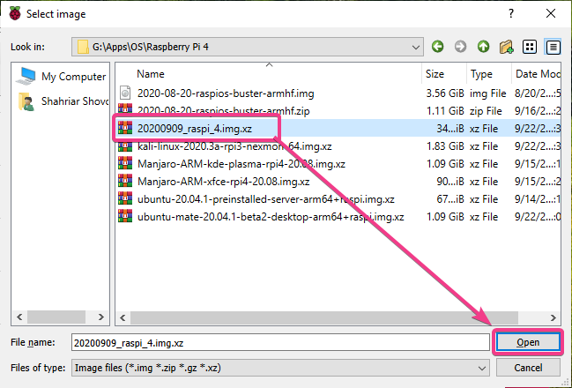The height and width of the screenshot is (388, 572).
Task: Select 2020-08-20-raspios-buster-armhf.zip file name
Action: (x=223, y=110)
